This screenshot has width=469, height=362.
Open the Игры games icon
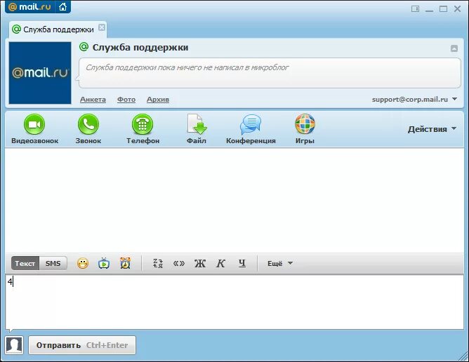[305, 124]
